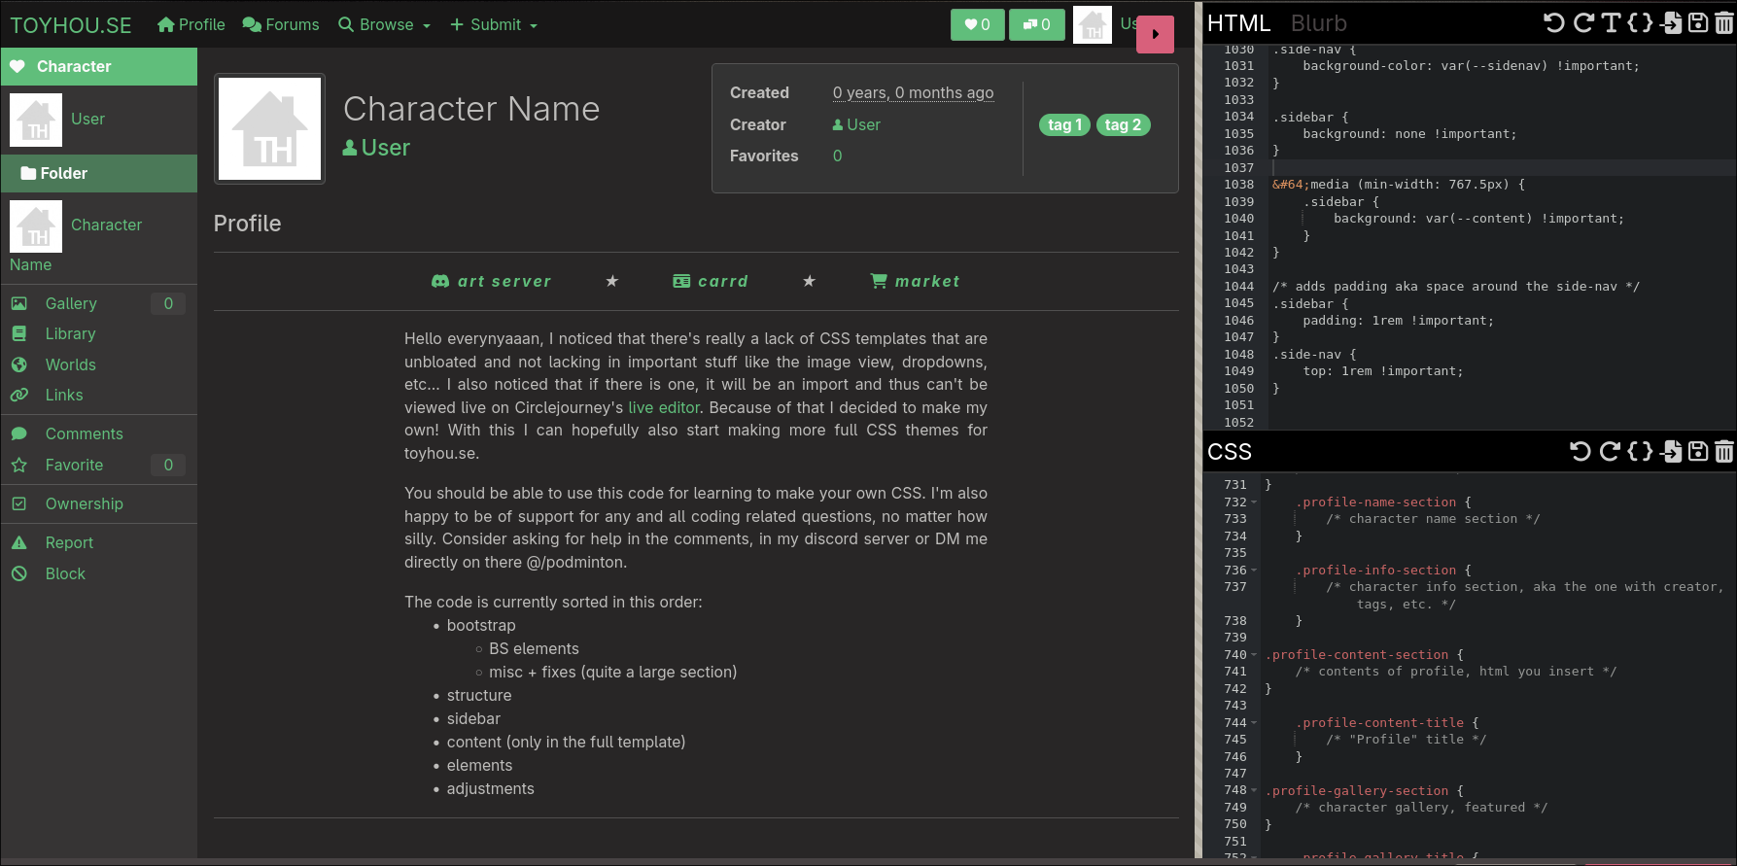The image size is (1737, 866).
Task: Import file into CSS editor
Action: [1671, 451]
